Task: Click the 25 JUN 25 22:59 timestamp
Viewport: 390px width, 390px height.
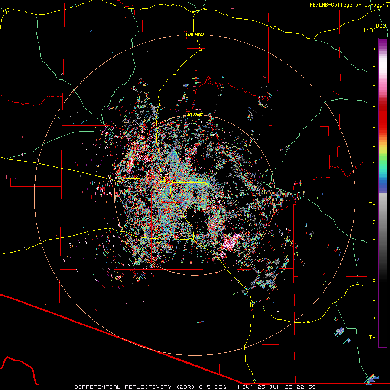Action: click(286, 387)
